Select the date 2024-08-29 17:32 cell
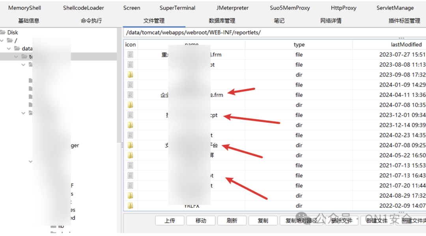The height and width of the screenshot is (236, 426). pos(402,195)
